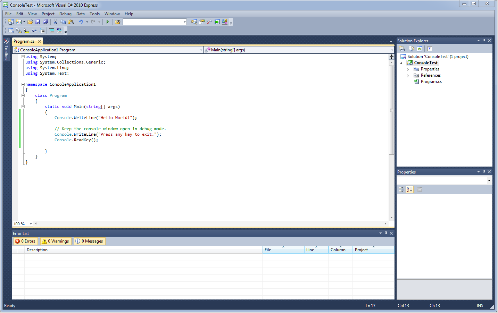Screen dimensions: 498x313
Task: Click the Start Debugging play icon
Action: (x=108, y=22)
